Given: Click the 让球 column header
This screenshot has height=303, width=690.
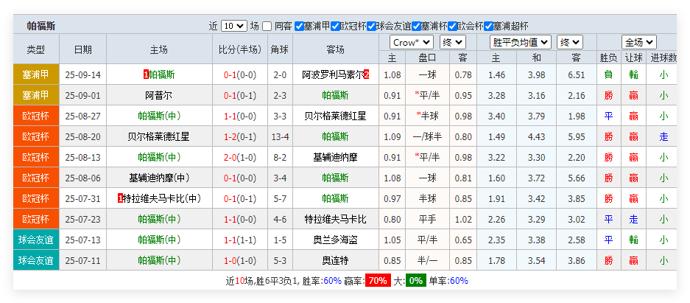Looking at the screenshot, I should click(x=634, y=58).
